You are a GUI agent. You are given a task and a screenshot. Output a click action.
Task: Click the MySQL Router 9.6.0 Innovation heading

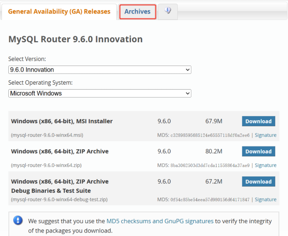(75, 39)
